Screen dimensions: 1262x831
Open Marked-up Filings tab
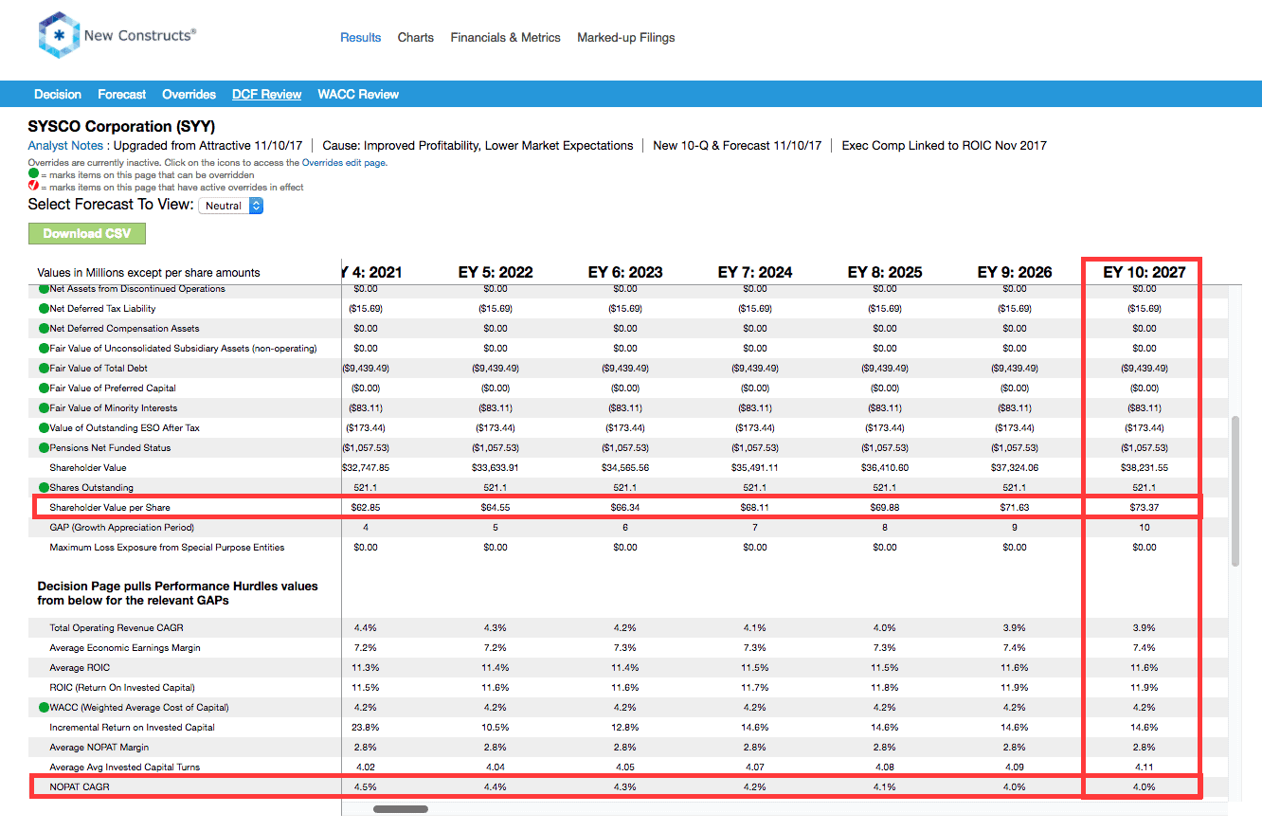[x=626, y=38]
